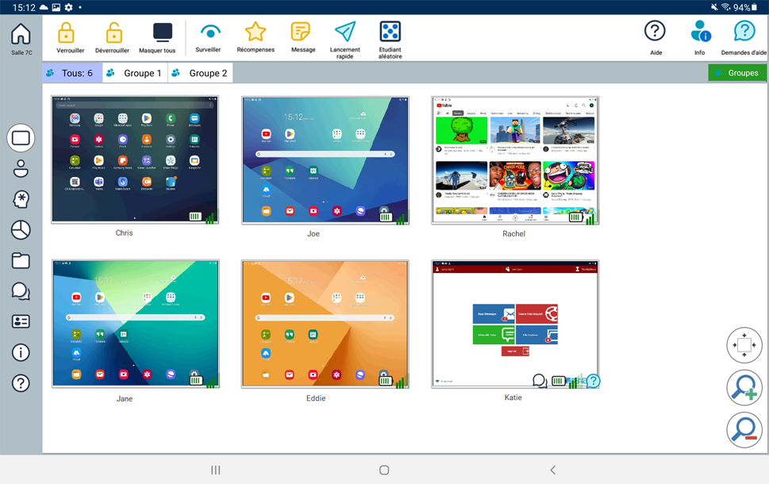Open the chat bubbles sidebar icon
The width and height of the screenshot is (769, 484).
click(x=21, y=291)
